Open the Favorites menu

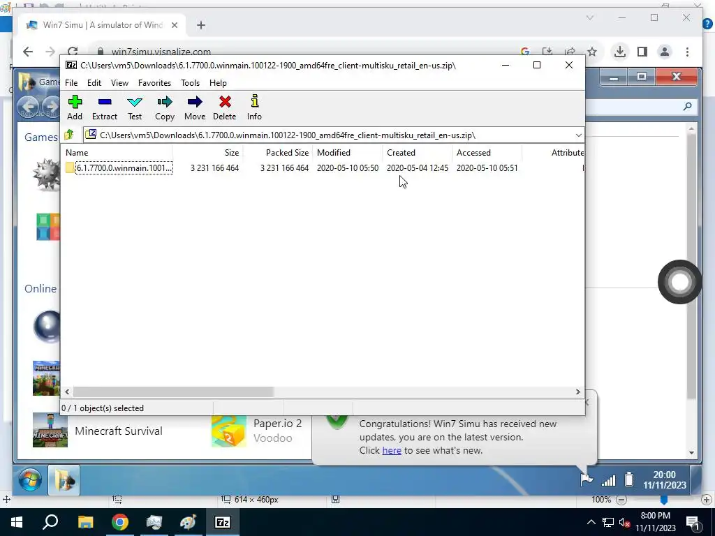(x=154, y=83)
